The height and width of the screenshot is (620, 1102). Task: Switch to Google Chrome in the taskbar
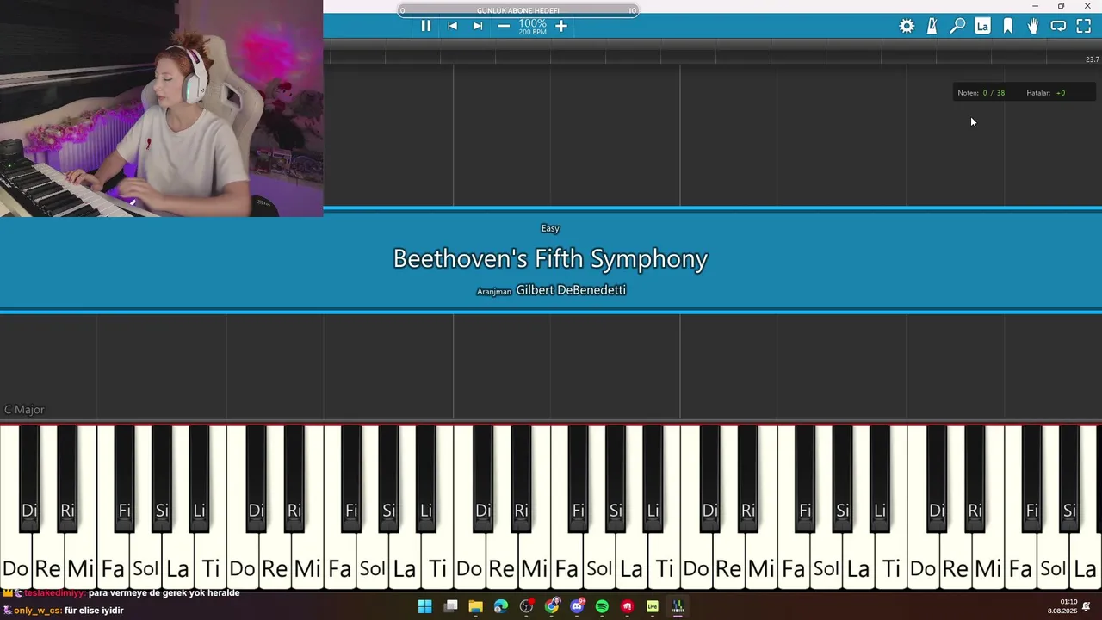tap(552, 607)
